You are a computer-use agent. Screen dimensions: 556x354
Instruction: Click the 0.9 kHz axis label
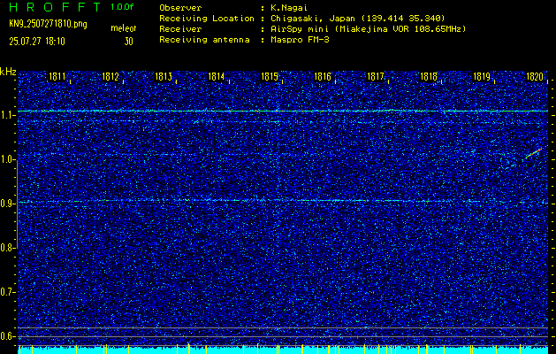click(7, 204)
